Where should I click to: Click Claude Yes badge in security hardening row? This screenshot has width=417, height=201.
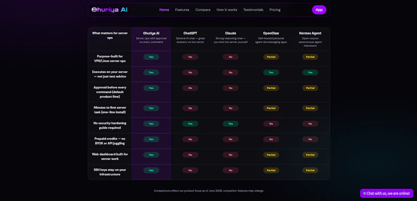coord(230,124)
